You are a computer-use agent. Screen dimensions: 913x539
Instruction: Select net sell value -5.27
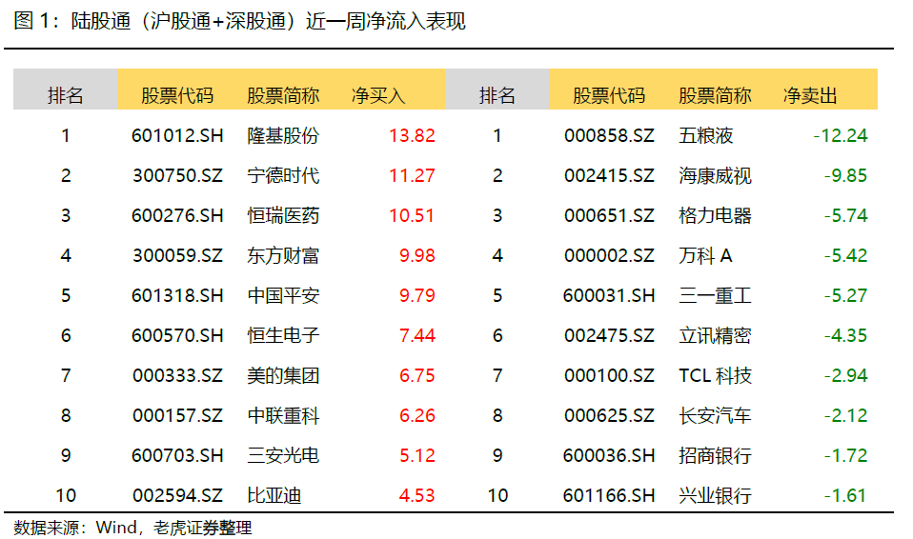pyautogui.click(x=845, y=296)
